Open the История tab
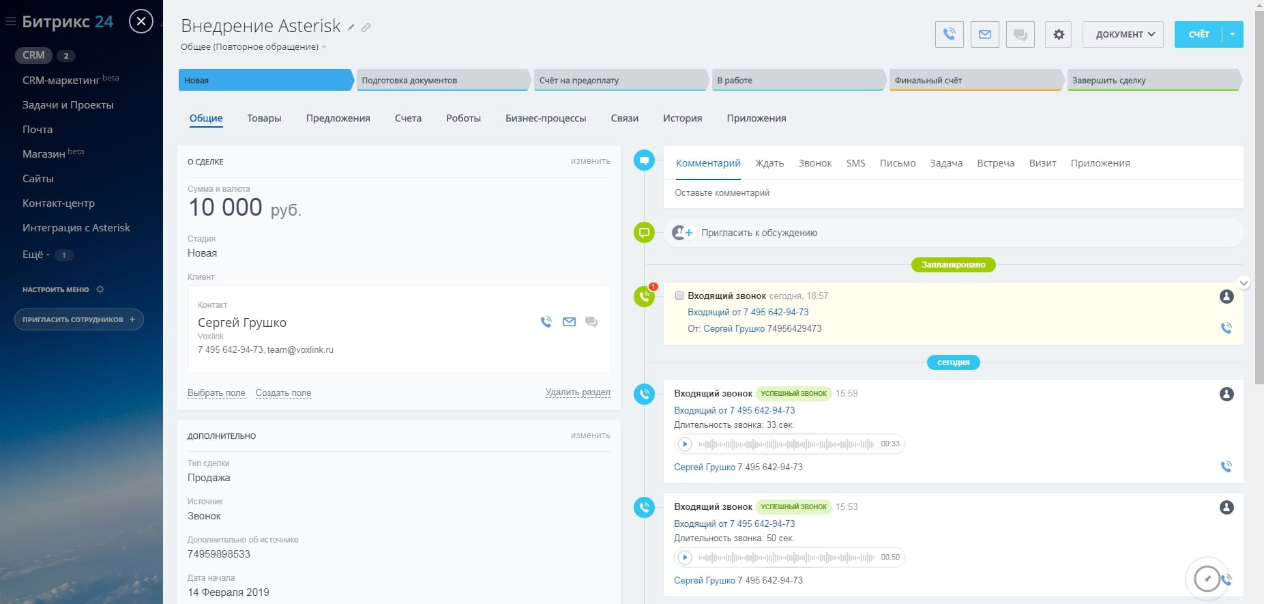Image resolution: width=1264 pixels, height=604 pixels. coord(682,118)
